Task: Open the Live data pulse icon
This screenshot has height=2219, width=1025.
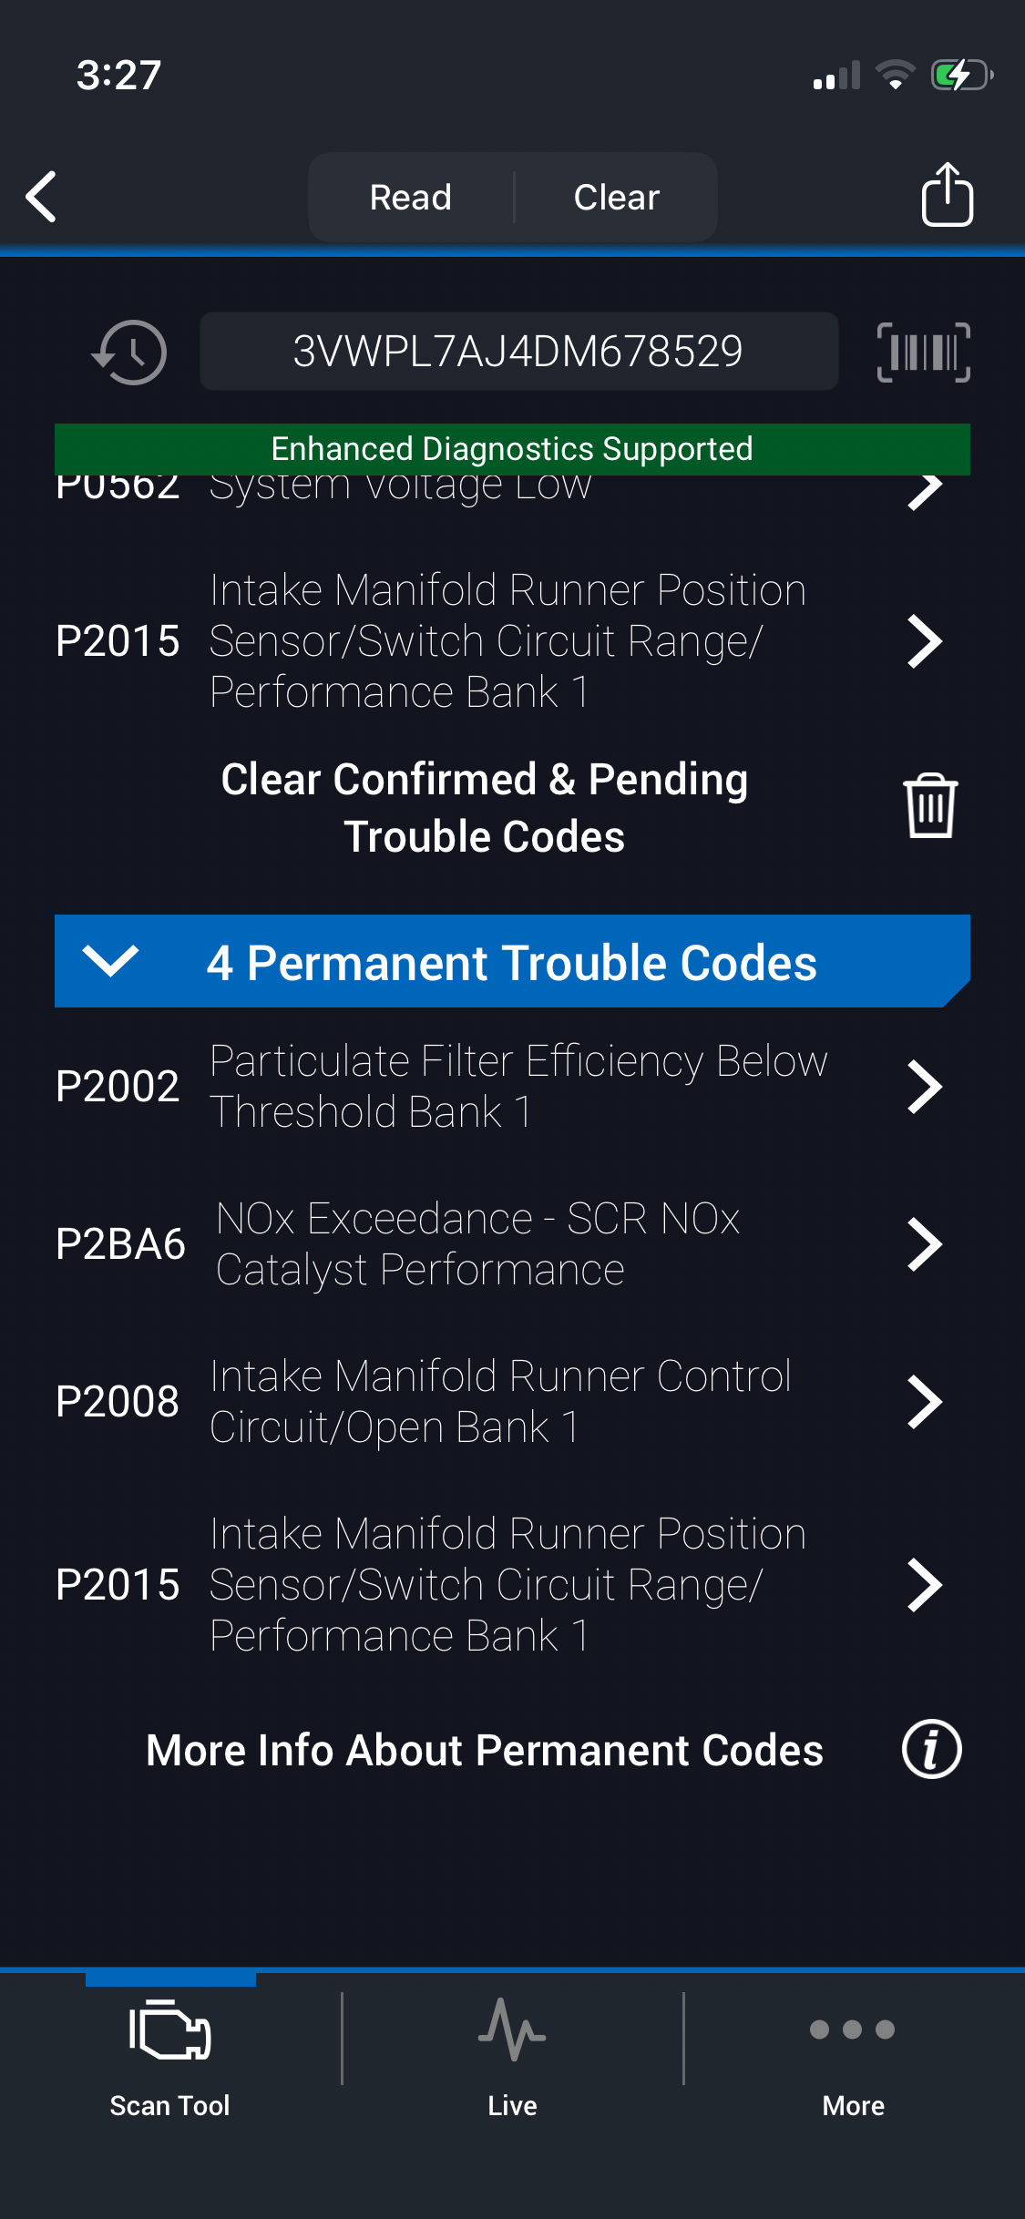Action: (x=512, y=2030)
